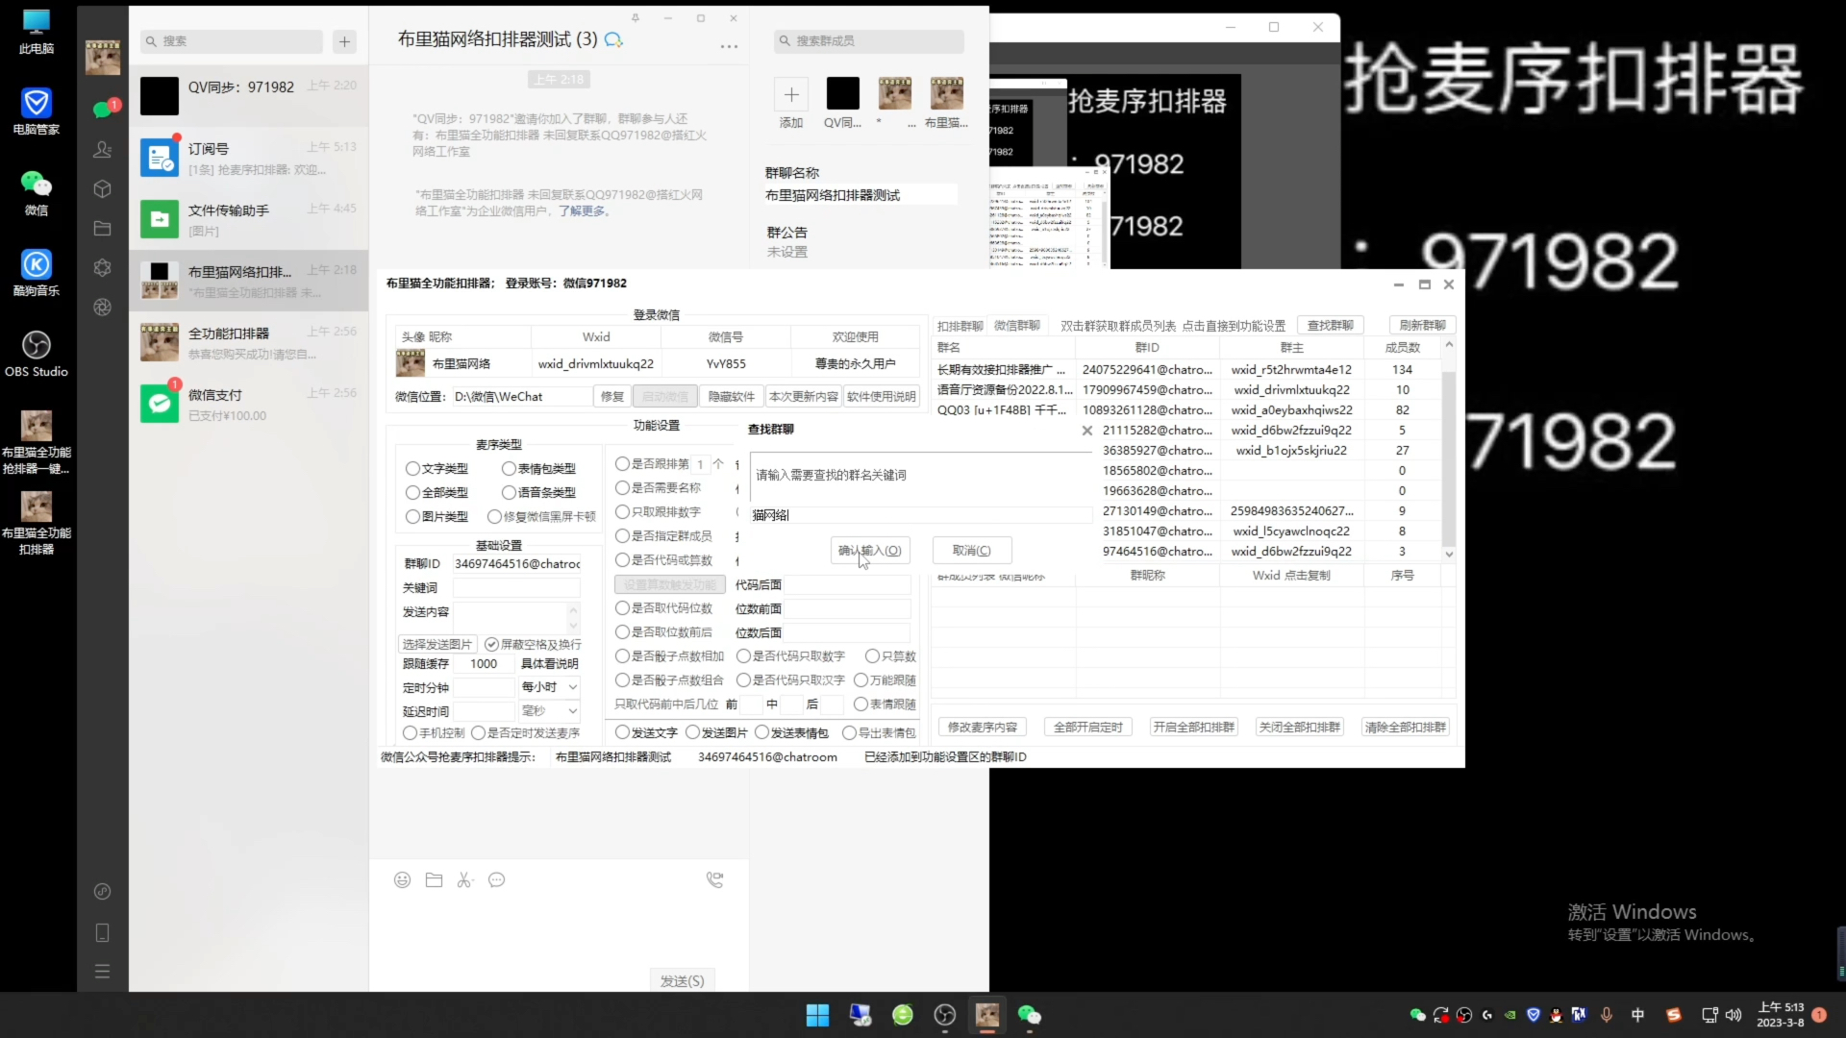Click group keyword search input field

921,515
